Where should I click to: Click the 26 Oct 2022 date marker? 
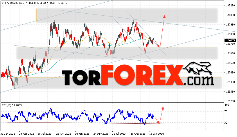(x=64, y=134)
